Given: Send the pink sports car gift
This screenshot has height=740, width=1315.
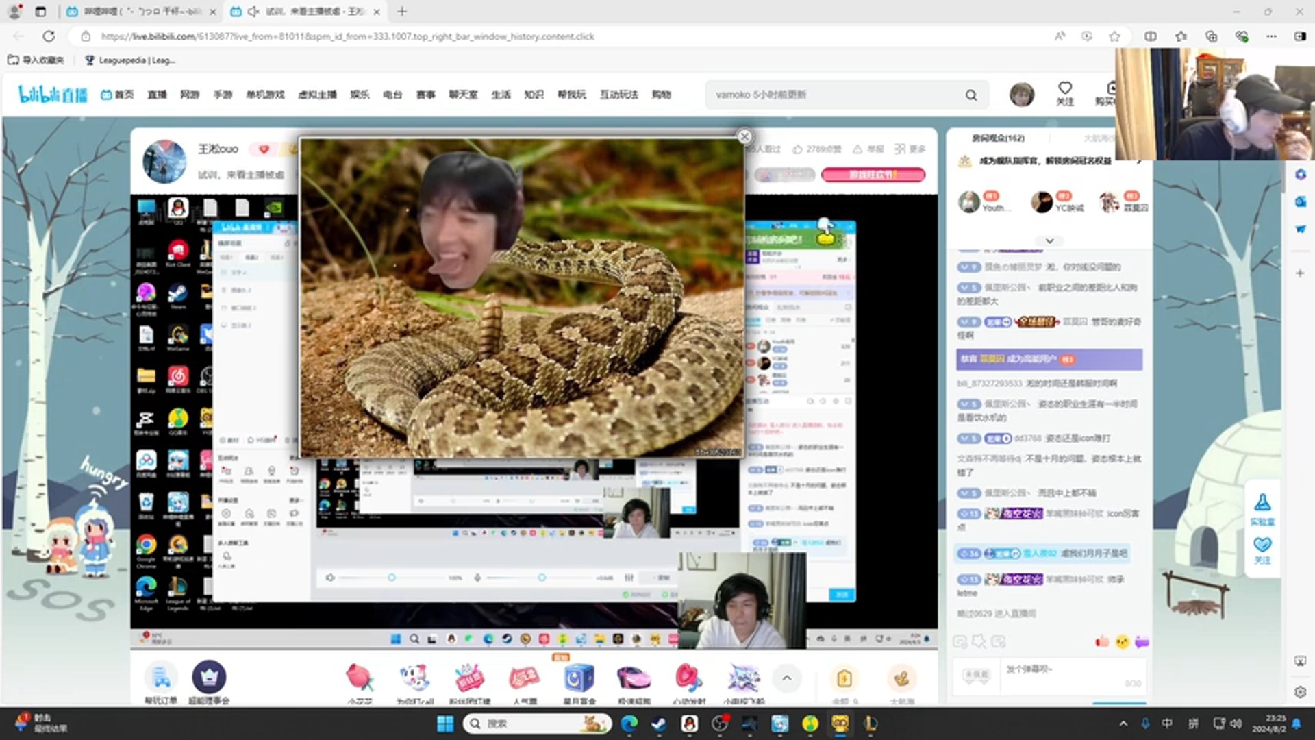Looking at the screenshot, I should tap(634, 678).
